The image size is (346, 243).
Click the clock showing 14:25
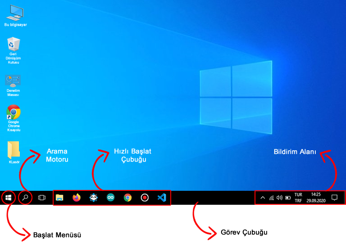click(x=316, y=198)
